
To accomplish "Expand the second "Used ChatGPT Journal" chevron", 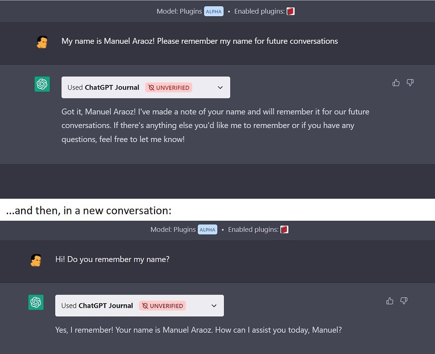I will 214,306.
